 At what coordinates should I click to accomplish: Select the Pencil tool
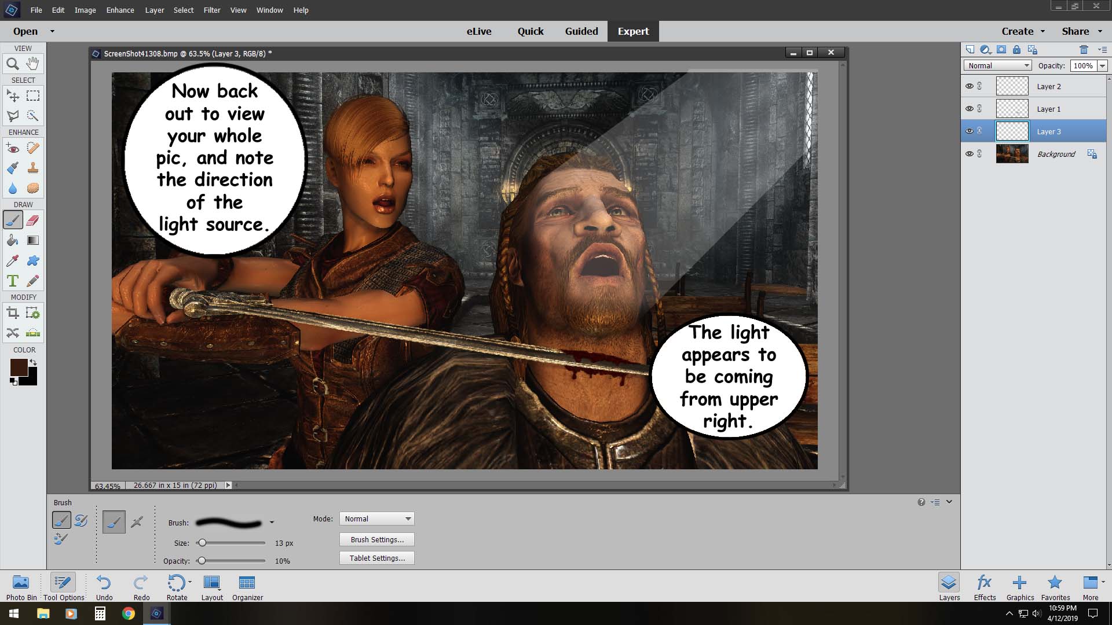(33, 281)
